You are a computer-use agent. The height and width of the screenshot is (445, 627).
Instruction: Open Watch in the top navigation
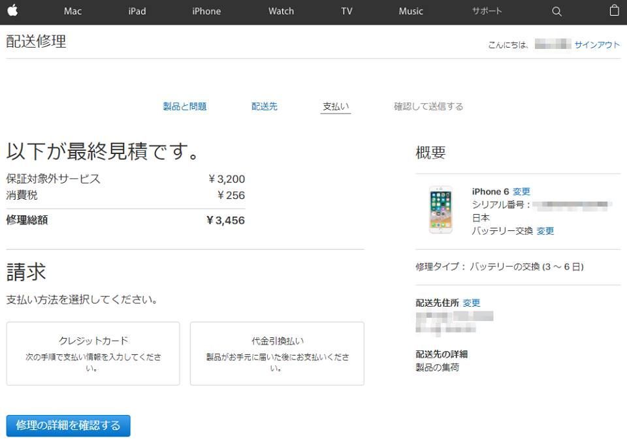(281, 11)
